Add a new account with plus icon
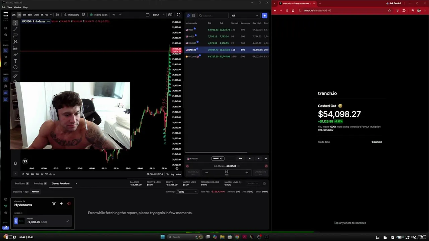Image resolution: width=429 pixels, height=241 pixels. (x=61, y=204)
